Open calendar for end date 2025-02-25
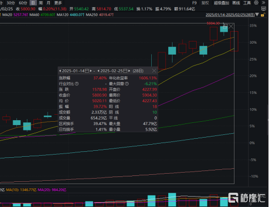The width and height of the screenshot is (269, 207). pos(125,70)
